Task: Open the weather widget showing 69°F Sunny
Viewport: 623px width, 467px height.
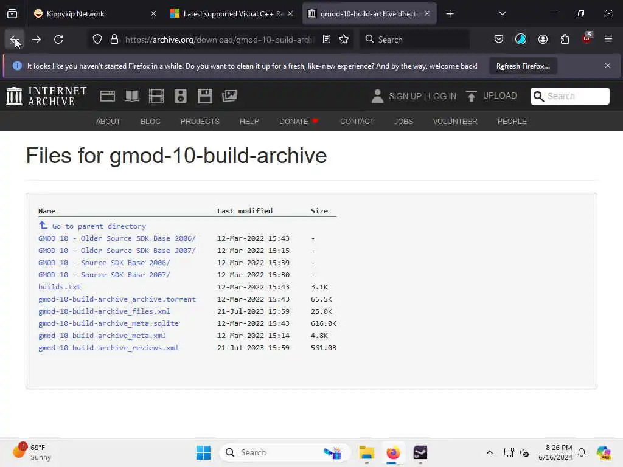Action: [x=32, y=452]
